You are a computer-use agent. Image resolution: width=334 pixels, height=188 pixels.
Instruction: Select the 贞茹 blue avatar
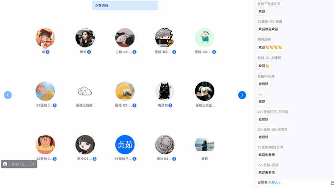click(125, 145)
